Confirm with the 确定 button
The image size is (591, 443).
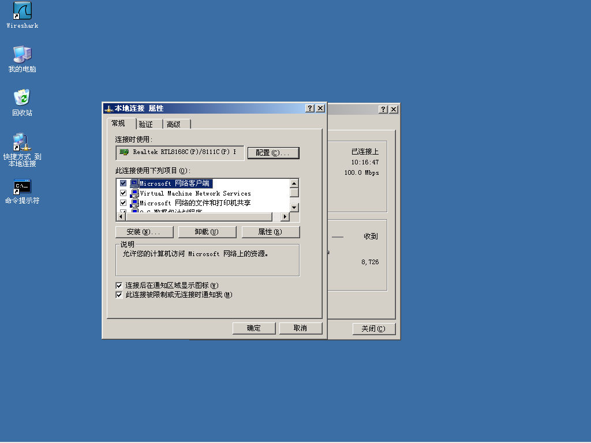point(254,328)
